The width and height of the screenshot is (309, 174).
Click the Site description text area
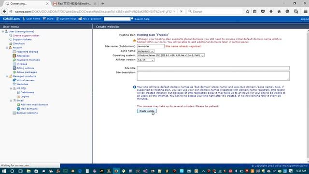point(213,76)
